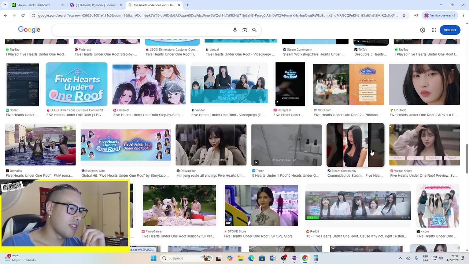Focus the Google search input field
This screenshot has width=469, height=264.
point(141,30)
